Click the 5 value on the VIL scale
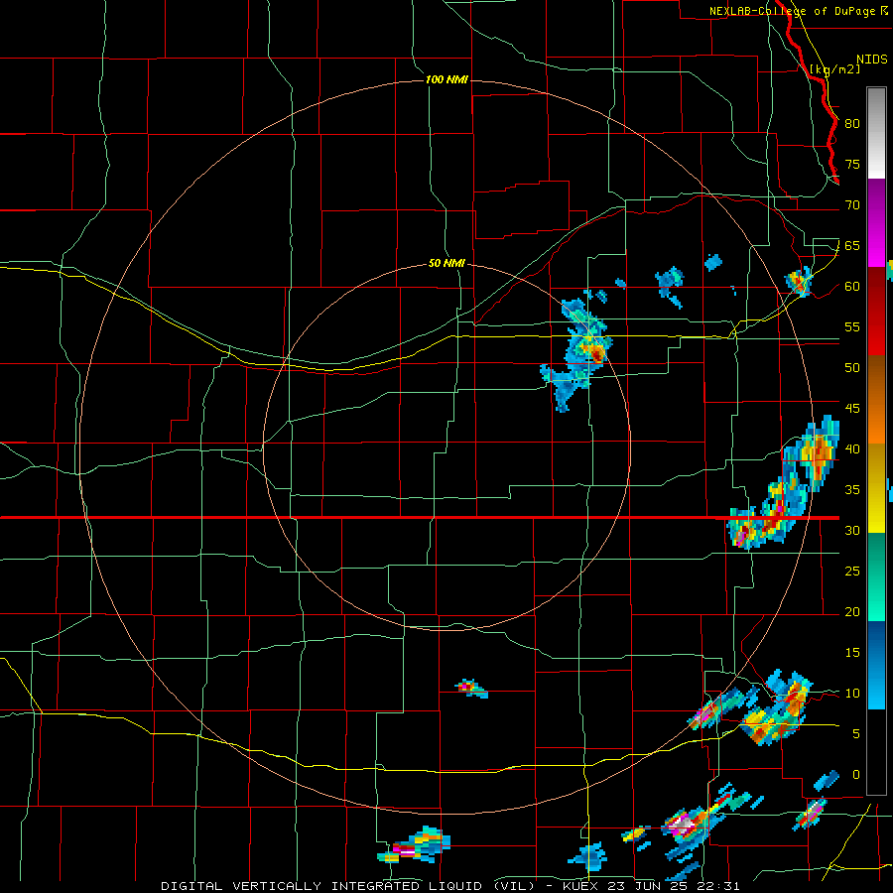893x893 pixels. tap(856, 733)
